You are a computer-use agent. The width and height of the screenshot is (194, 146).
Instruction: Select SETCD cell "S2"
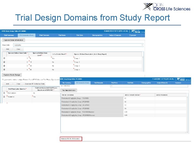tap(139, 102)
